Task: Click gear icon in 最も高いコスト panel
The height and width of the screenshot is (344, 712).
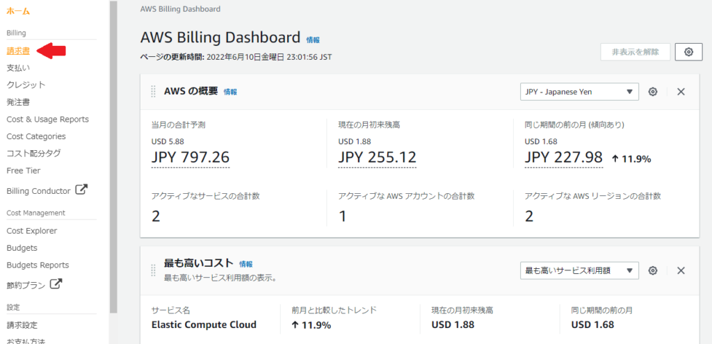Action: pyautogui.click(x=653, y=270)
